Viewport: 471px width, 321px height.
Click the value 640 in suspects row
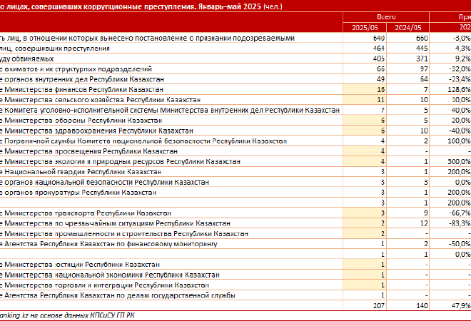coord(379,38)
